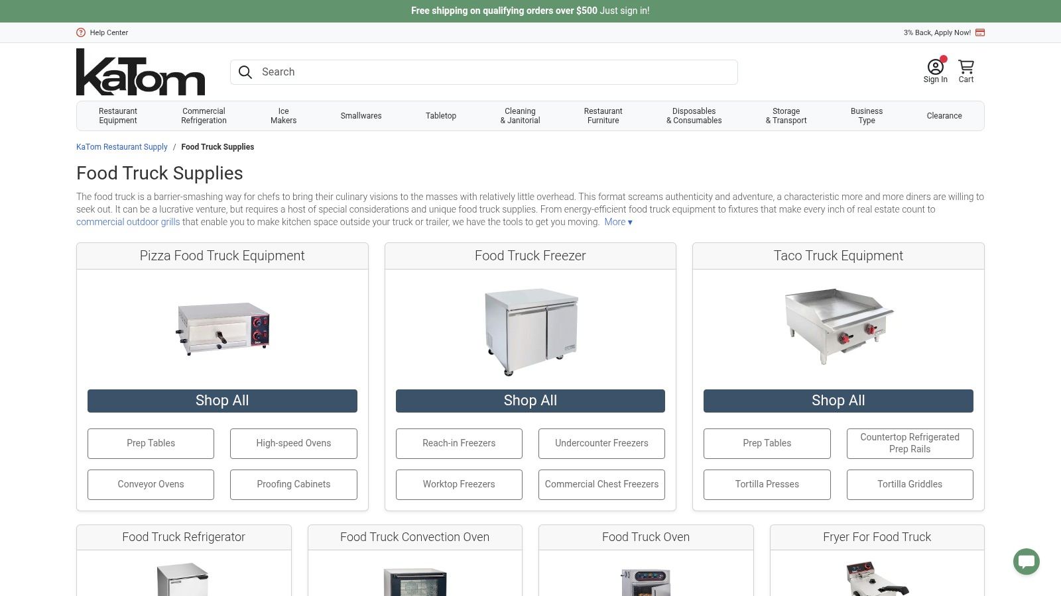This screenshot has height=596, width=1061.
Task: Click the credit card icon beside Apply Now
Action: click(980, 32)
